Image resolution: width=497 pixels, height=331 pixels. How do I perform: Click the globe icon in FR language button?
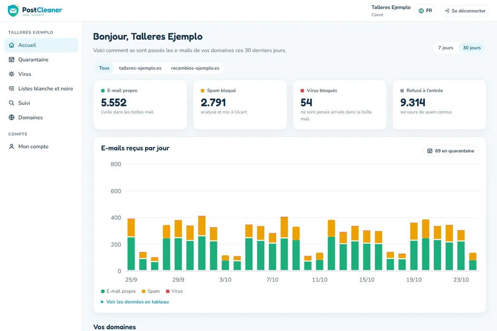pyautogui.click(x=421, y=11)
